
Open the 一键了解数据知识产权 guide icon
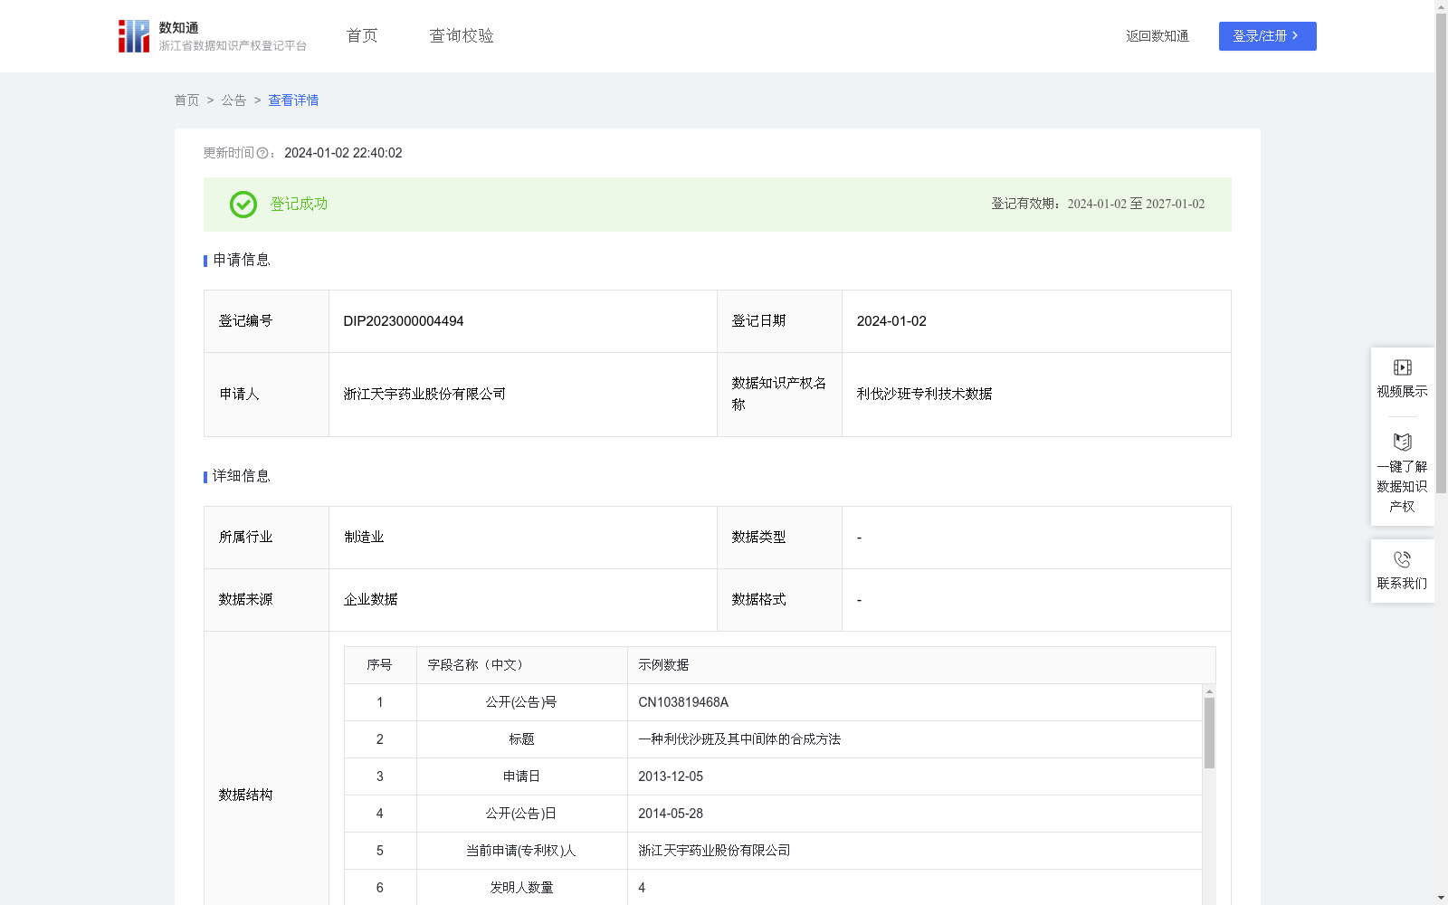pos(1402,442)
